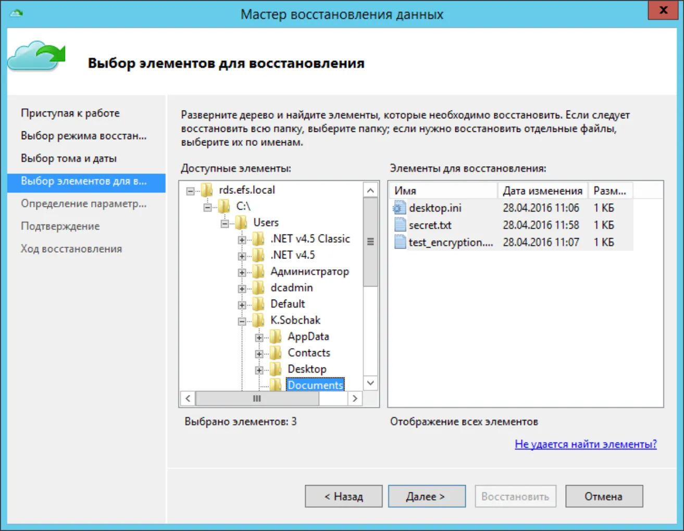Click the tree's scroll up arrow
Viewport: 684px width, 531px height.
(x=370, y=190)
